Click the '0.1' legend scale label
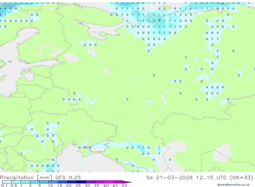 point(5,185)
